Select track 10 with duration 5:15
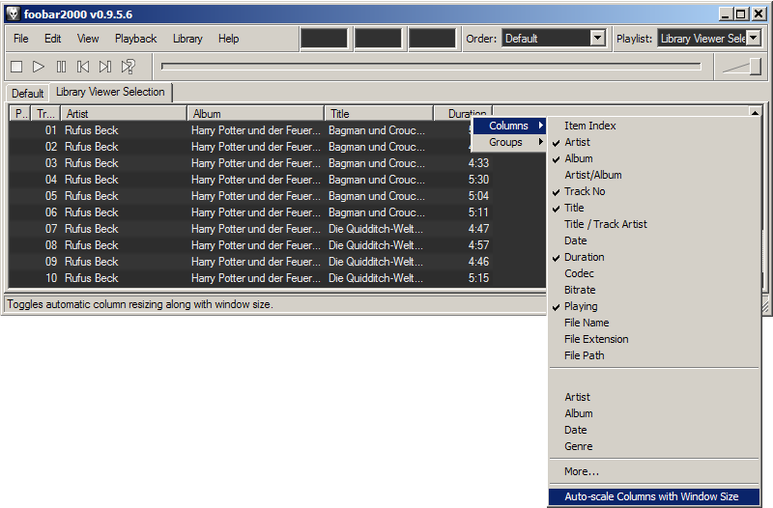The width and height of the screenshot is (773, 508). tap(250, 278)
